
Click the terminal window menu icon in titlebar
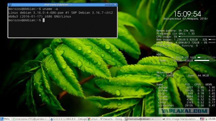(10, 5)
